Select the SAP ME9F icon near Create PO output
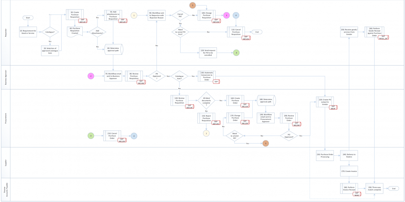Screen dimensions: 405x202 click(334, 107)
